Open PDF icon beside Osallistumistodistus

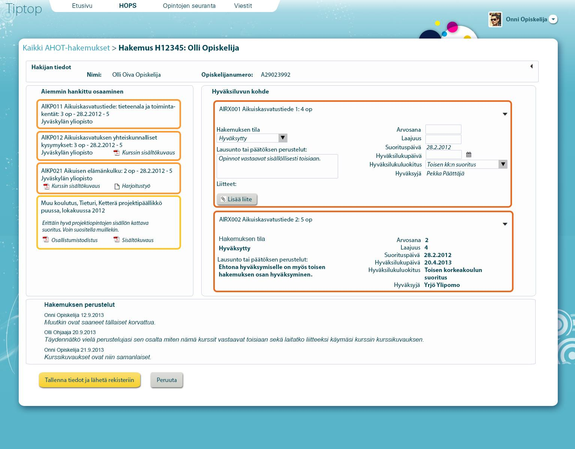[46, 239]
